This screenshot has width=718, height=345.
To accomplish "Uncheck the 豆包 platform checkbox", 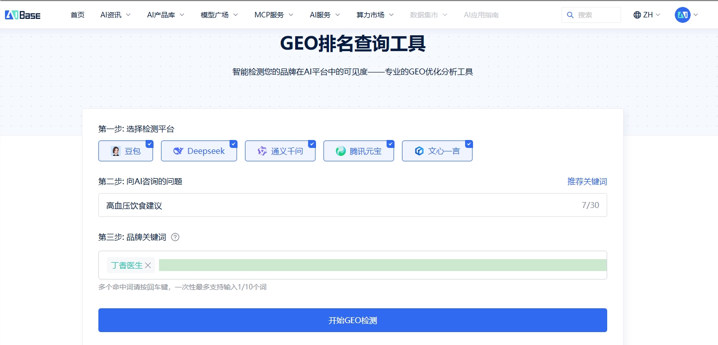I will [150, 144].
